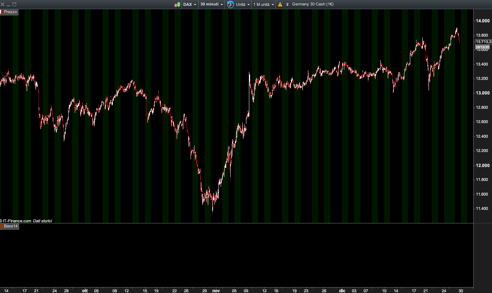Click the ott month label on time axis

coord(85,291)
